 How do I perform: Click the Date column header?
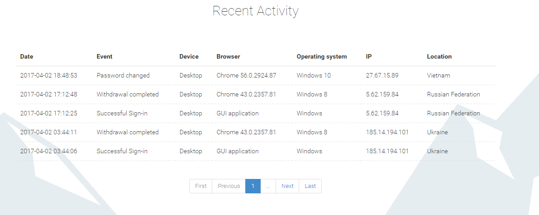(27, 57)
